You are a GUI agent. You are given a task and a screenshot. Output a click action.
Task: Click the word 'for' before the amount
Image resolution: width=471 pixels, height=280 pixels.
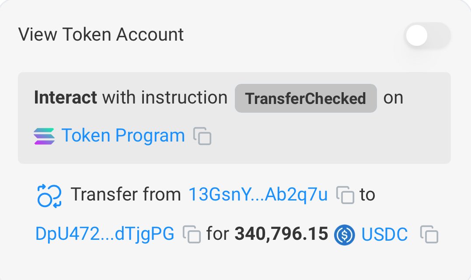[x=218, y=234]
